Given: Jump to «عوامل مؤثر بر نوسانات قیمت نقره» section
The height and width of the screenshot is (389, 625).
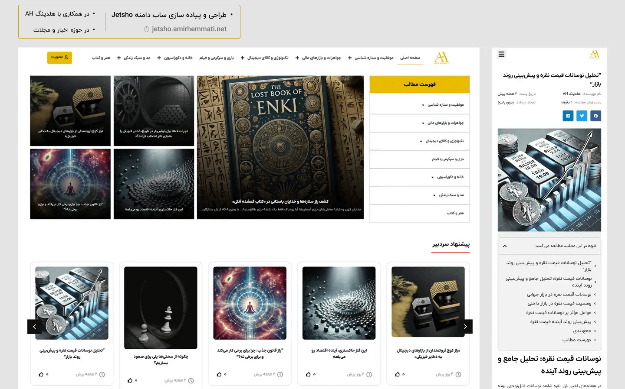Looking at the screenshot, I should pos(559,313).
